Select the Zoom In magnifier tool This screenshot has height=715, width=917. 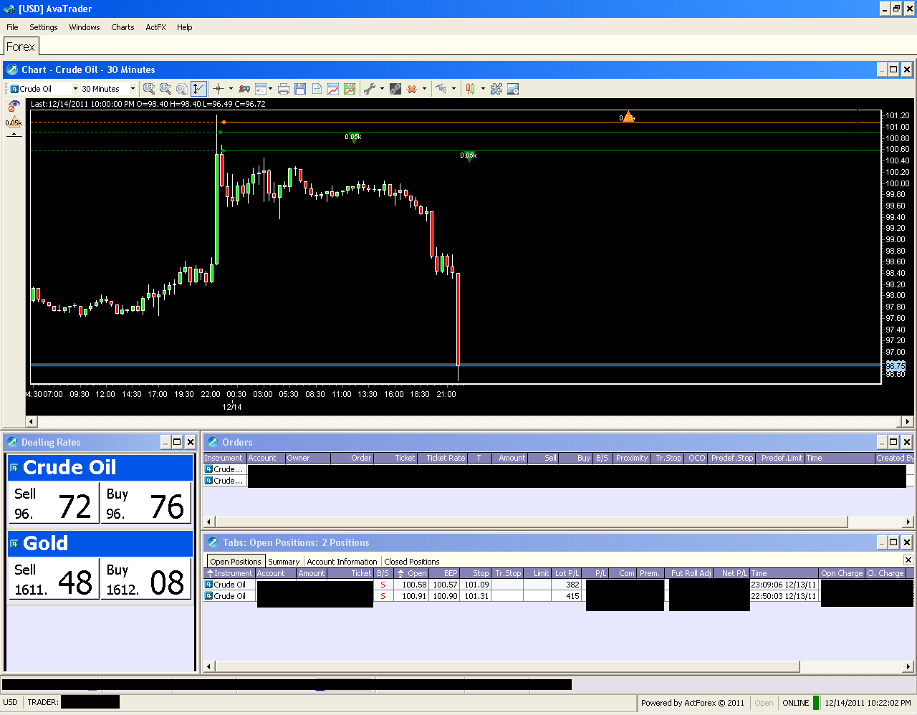point(149,89)
